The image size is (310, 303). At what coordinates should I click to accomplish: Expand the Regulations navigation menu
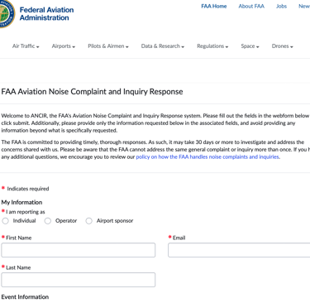(x=212, y=46)
